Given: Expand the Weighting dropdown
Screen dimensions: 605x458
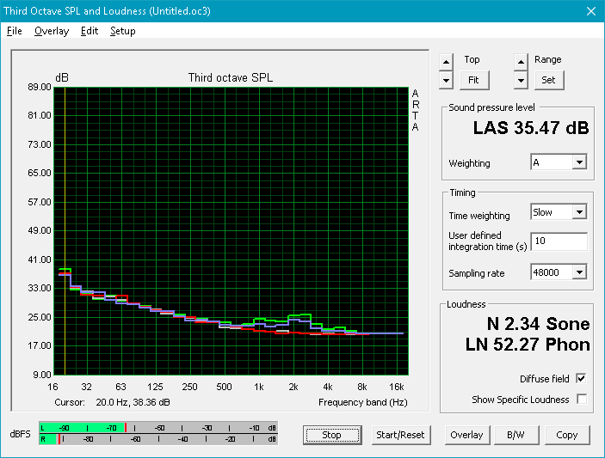Looking at the screenshot, I should coord(579,162).
